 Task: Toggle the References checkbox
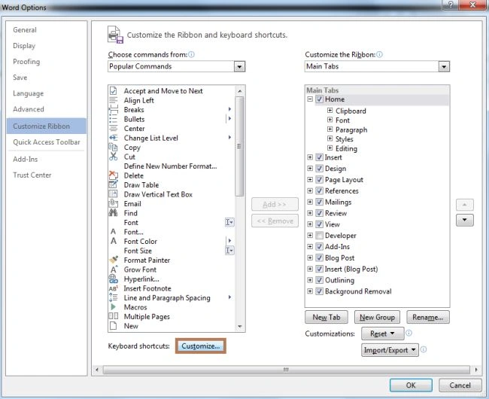tap(319, 191)
